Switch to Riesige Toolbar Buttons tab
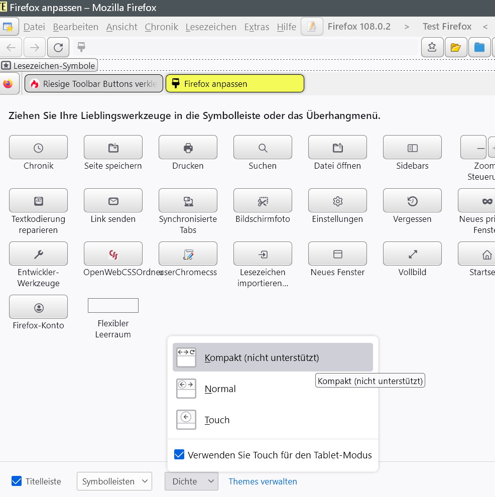 pos(94,84)
